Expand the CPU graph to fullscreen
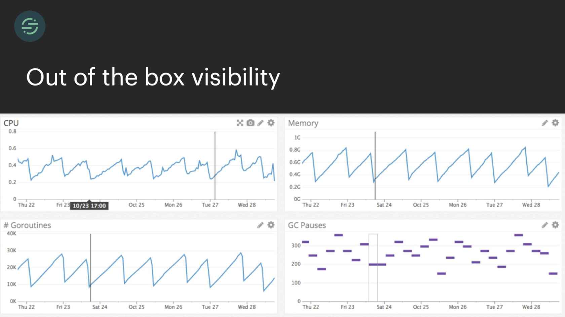 point(240,123)
